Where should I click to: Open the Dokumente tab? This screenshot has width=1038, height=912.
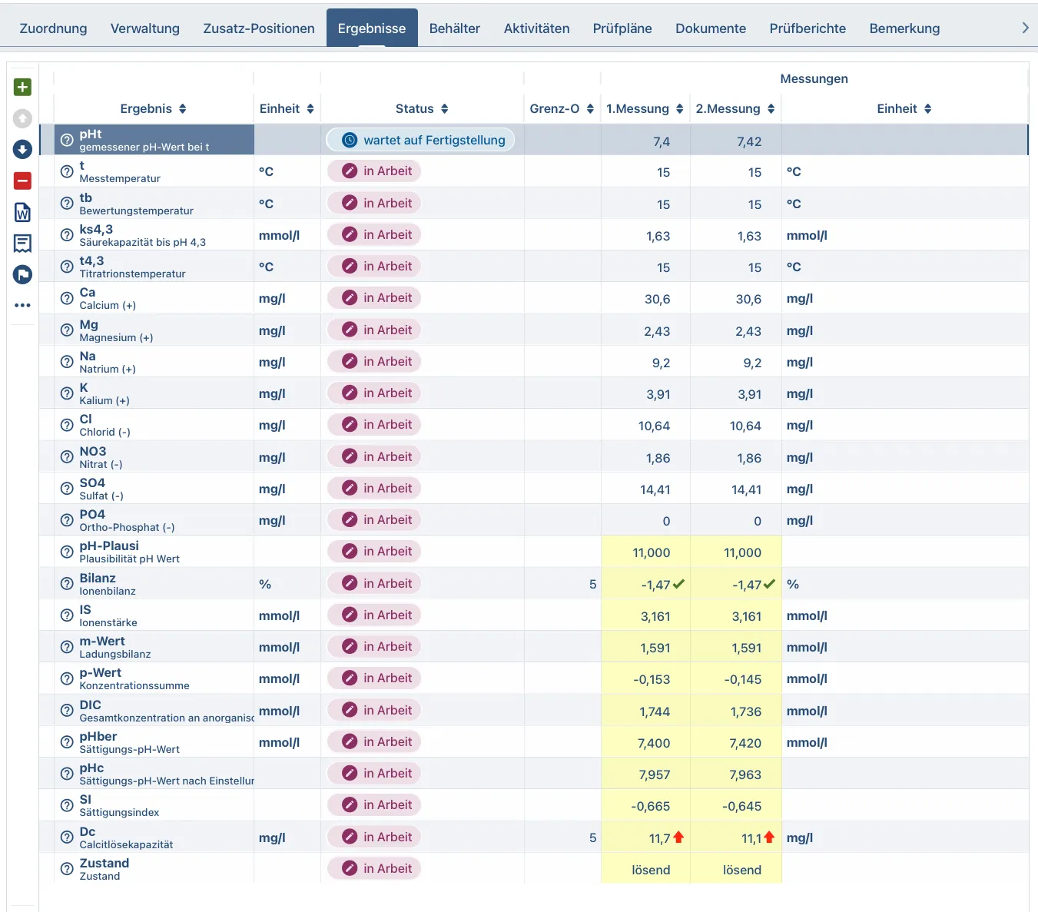click(x=711, y=28)
